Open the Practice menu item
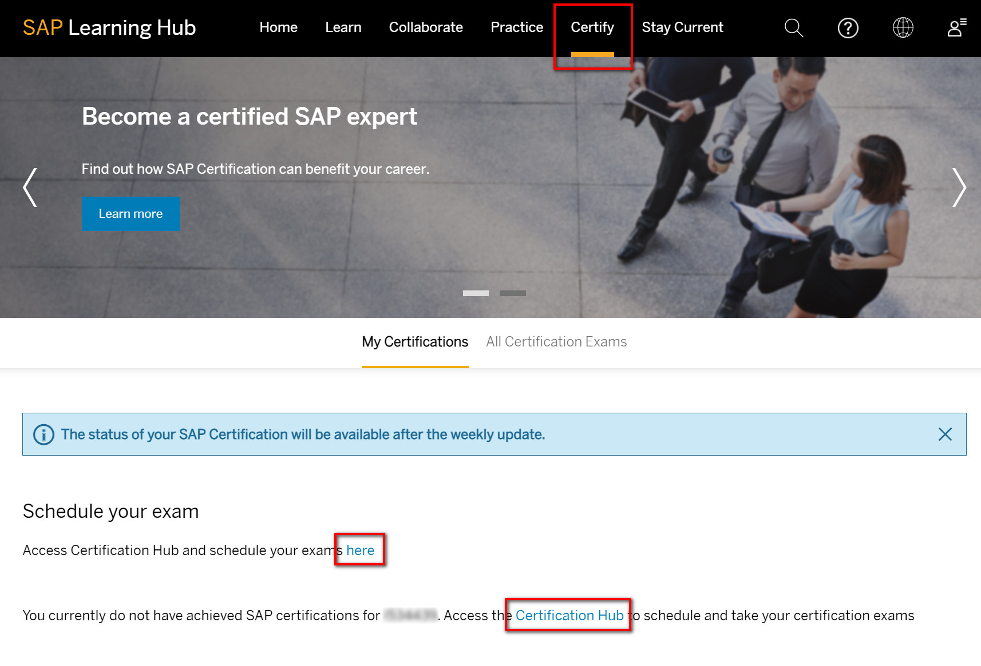Viewport: 981px width, 666px height. coord(517,27)
